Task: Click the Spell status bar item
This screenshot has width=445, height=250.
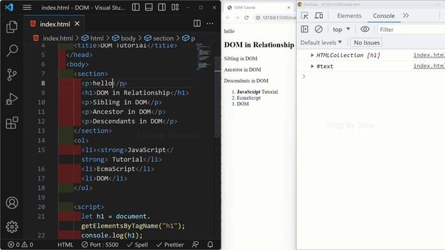Action: [138, 244]
